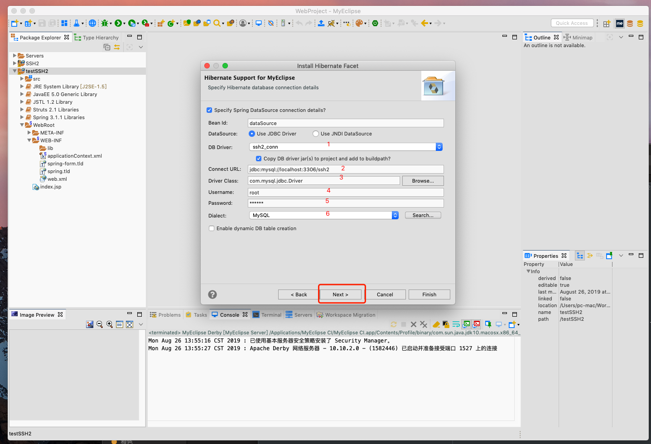This screenshot has width=651, height=444.
Task: Switch to the Tasks tab
Action: tap(196, 315)
